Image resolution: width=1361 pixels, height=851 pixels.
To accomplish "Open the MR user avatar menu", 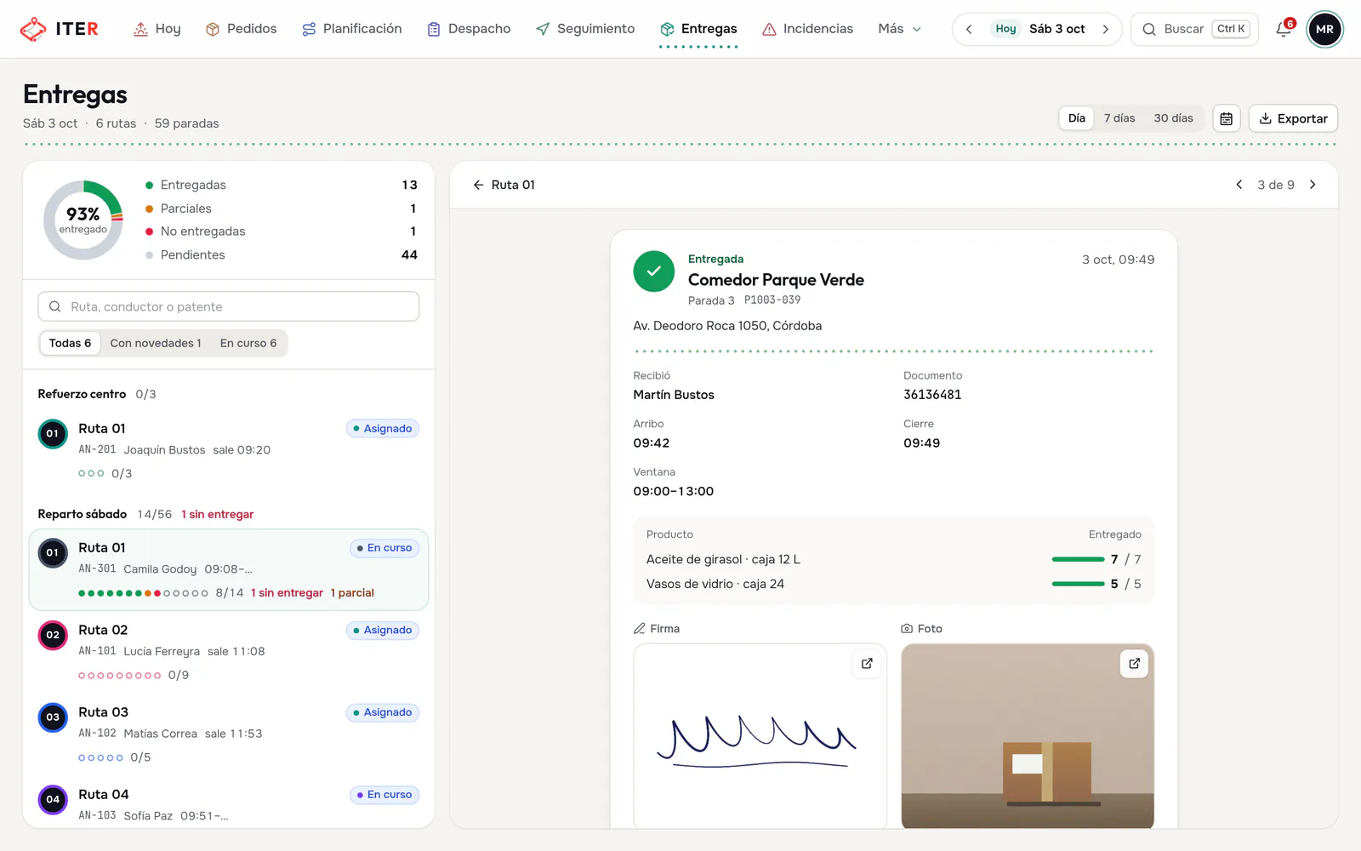I will pyautogui.click(x=1324, y=29).
